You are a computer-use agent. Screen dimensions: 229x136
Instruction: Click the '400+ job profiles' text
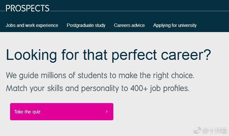click(160, 88)
